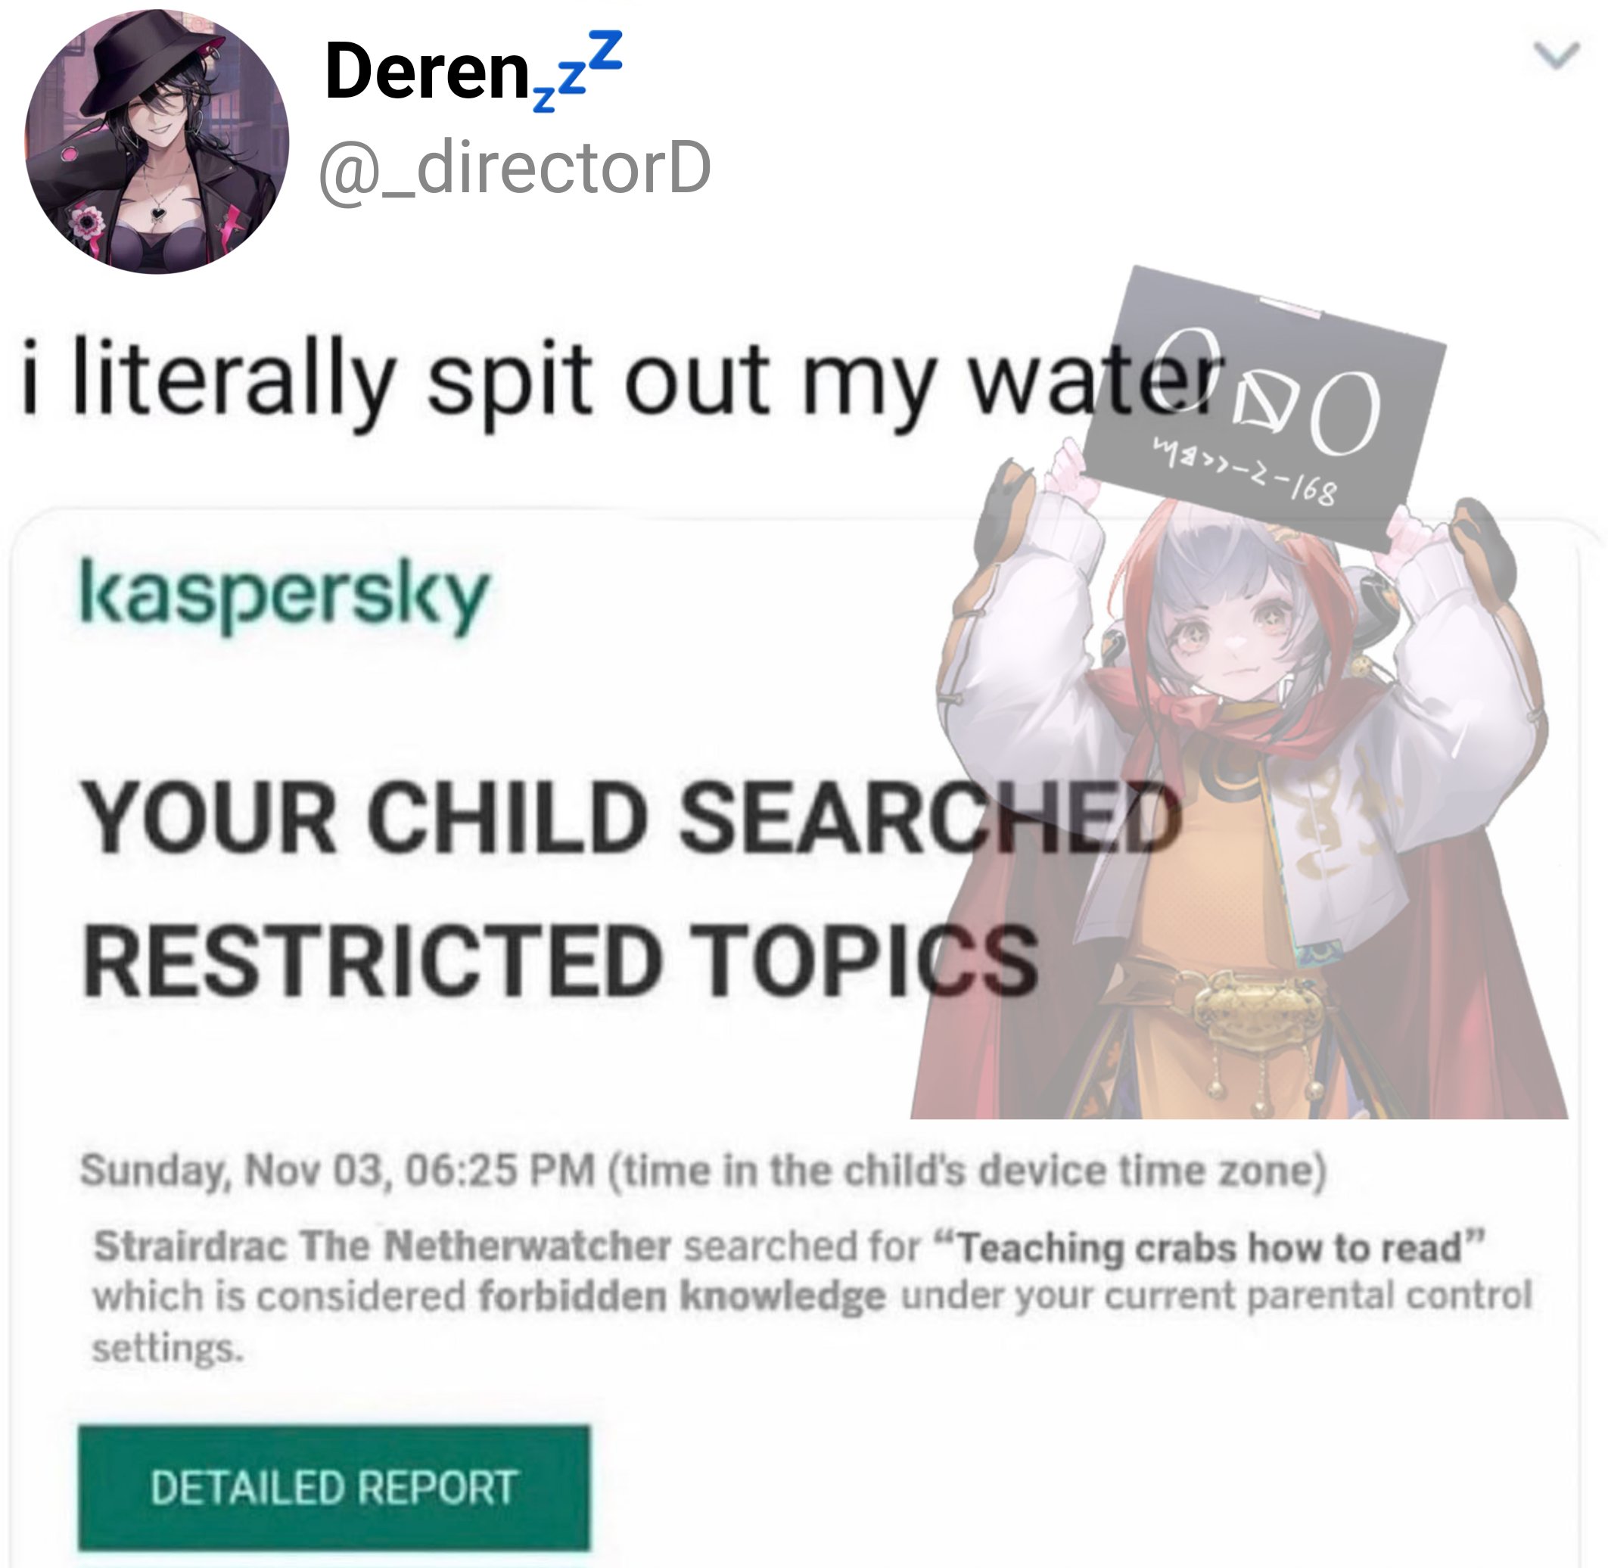
Task: Click the dark sign held overhead by the character
Action: pos(1263,408)
